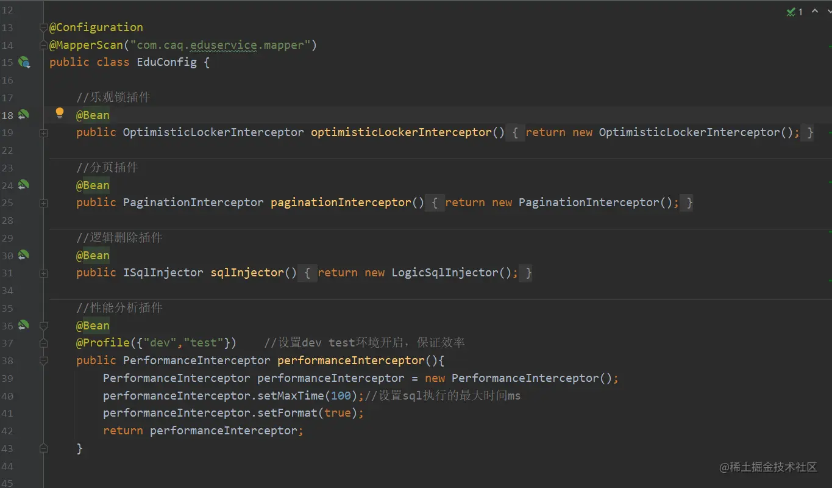Click line number 40 in the gutter
Image resolution: width=832 pixels, height=488 pixels.
(x=7, y=396)
